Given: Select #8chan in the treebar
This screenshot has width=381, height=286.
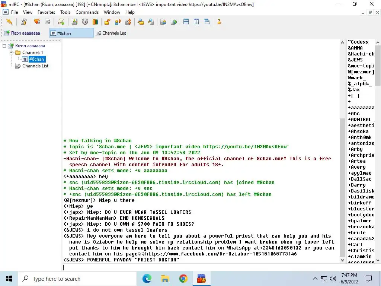Looking at the screenshot, I should point(36,59).
